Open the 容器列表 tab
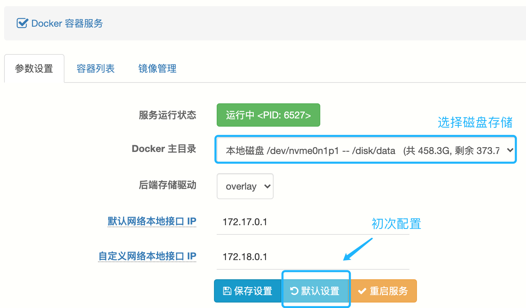526x308 pixels. pyautogui.click(x=95, y=68)
